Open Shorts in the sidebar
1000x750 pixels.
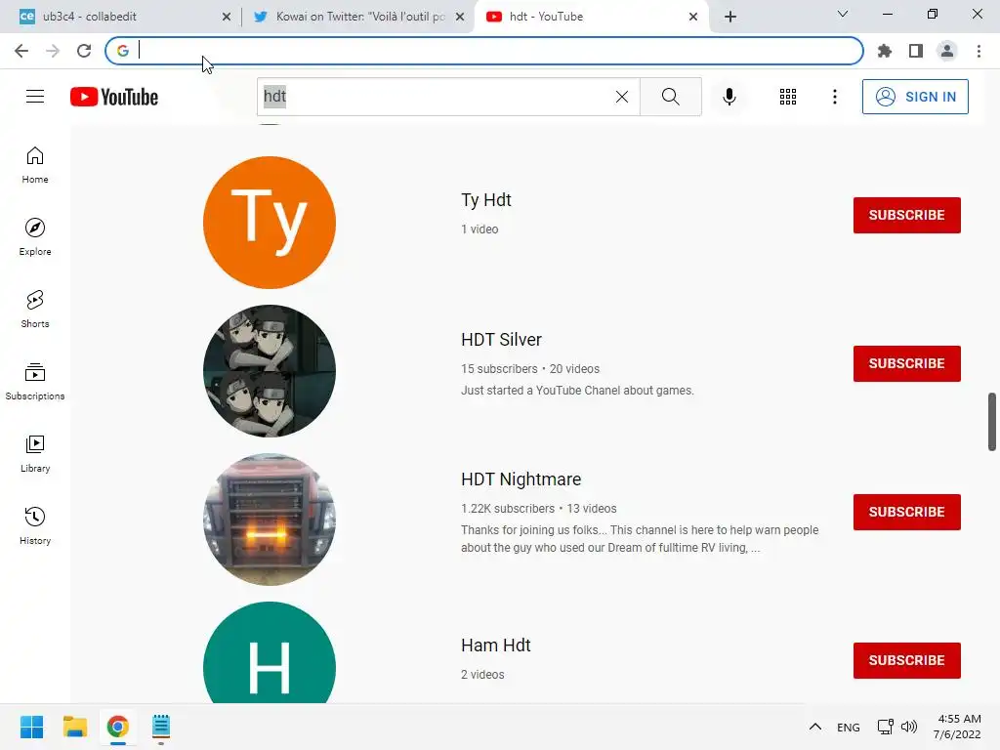point(35,310)
